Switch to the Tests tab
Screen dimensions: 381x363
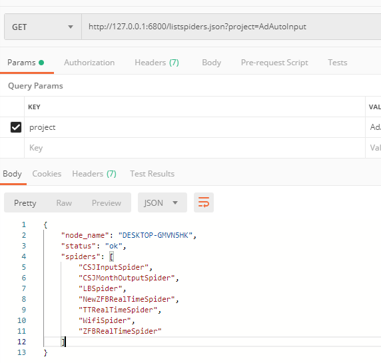pyautogui.click(x=338, y=63)
